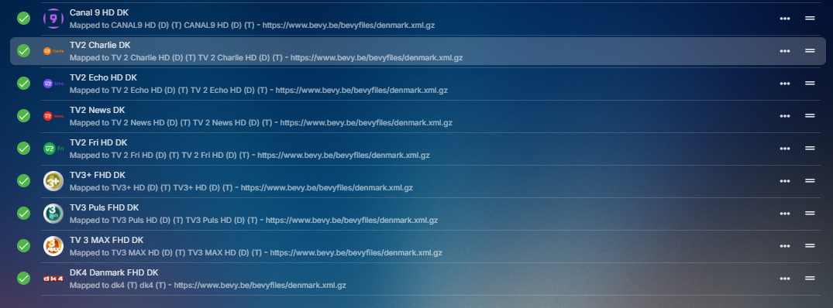
Task: Select the 'DK4 Danmark FHD DK' channel title
Action: pos(114,272)
